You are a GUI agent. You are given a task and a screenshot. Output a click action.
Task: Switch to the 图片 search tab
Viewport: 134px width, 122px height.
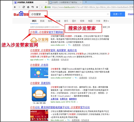pyautogui.click(x=74, y=21)
